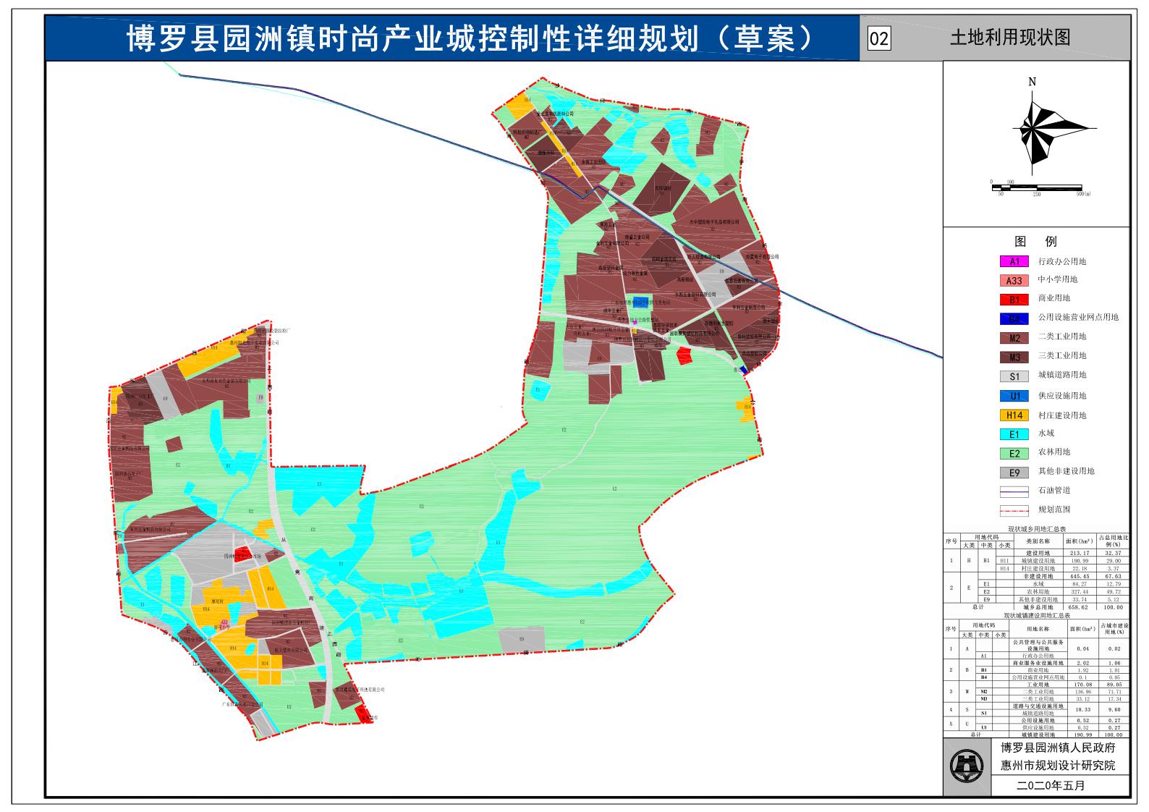Click the 土地利用现状图 sheet title
Viewport: 1149px width, 812px height.
click(x=1010, y=38)
